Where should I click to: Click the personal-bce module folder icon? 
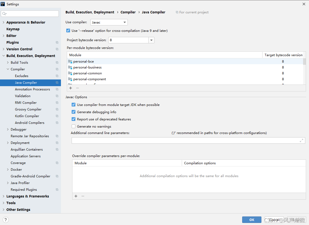70,62
